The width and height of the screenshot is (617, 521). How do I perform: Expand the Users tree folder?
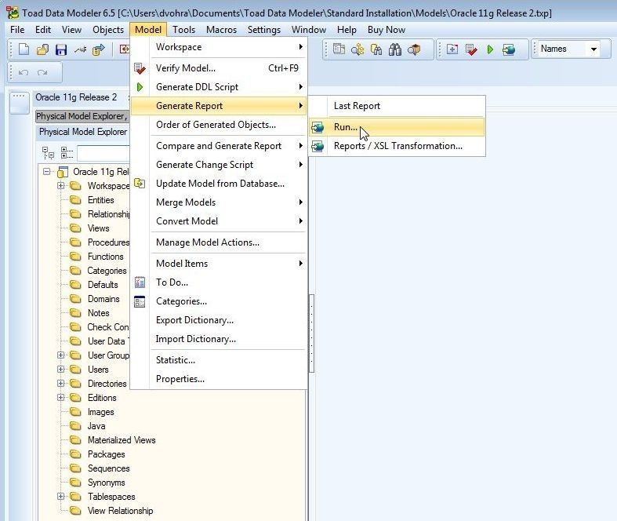click(60, 370)
